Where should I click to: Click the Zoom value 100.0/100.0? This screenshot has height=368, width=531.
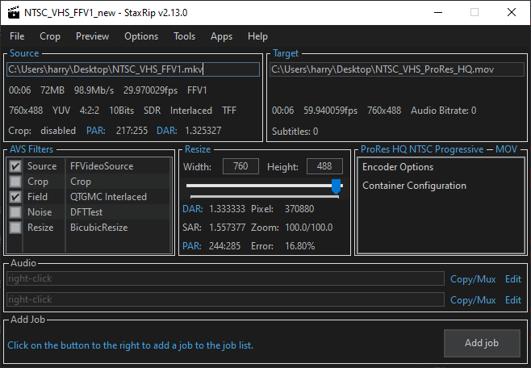[309, 228]
